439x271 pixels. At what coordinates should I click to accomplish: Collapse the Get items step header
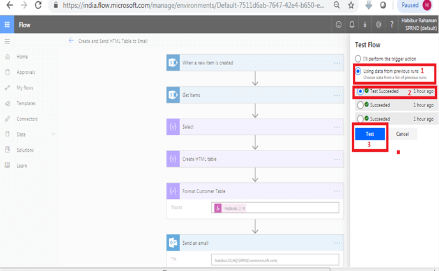coord(255,95)
